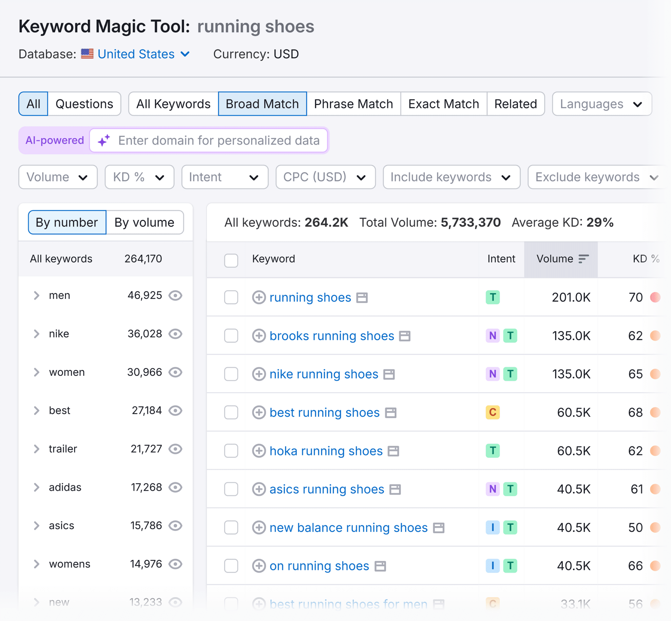The image size is (671, 621).
Task: Add brooks running shoes with plus icon
Action: pyautogui.click(x=259, y=336)
